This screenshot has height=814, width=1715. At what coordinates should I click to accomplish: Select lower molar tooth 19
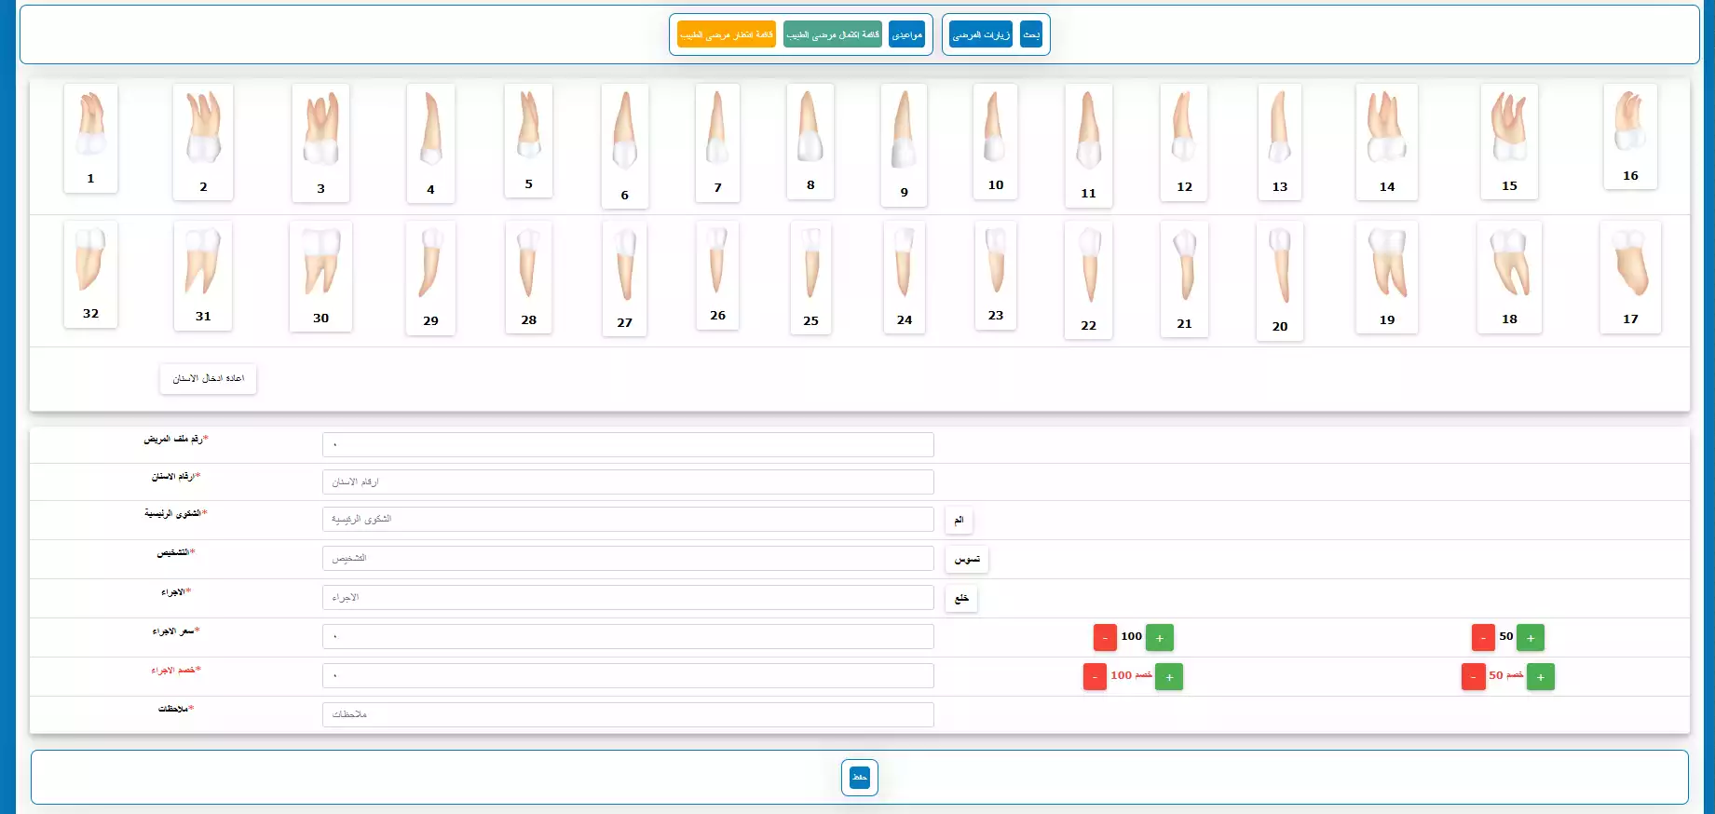[1387, 278]
